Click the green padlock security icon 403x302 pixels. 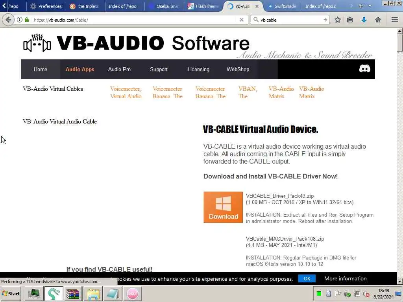[x=27, y=20]
